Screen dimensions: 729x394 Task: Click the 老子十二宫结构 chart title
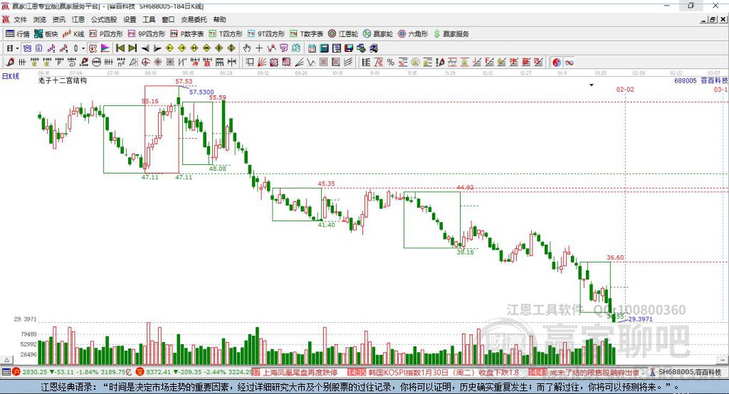(63, 80)
